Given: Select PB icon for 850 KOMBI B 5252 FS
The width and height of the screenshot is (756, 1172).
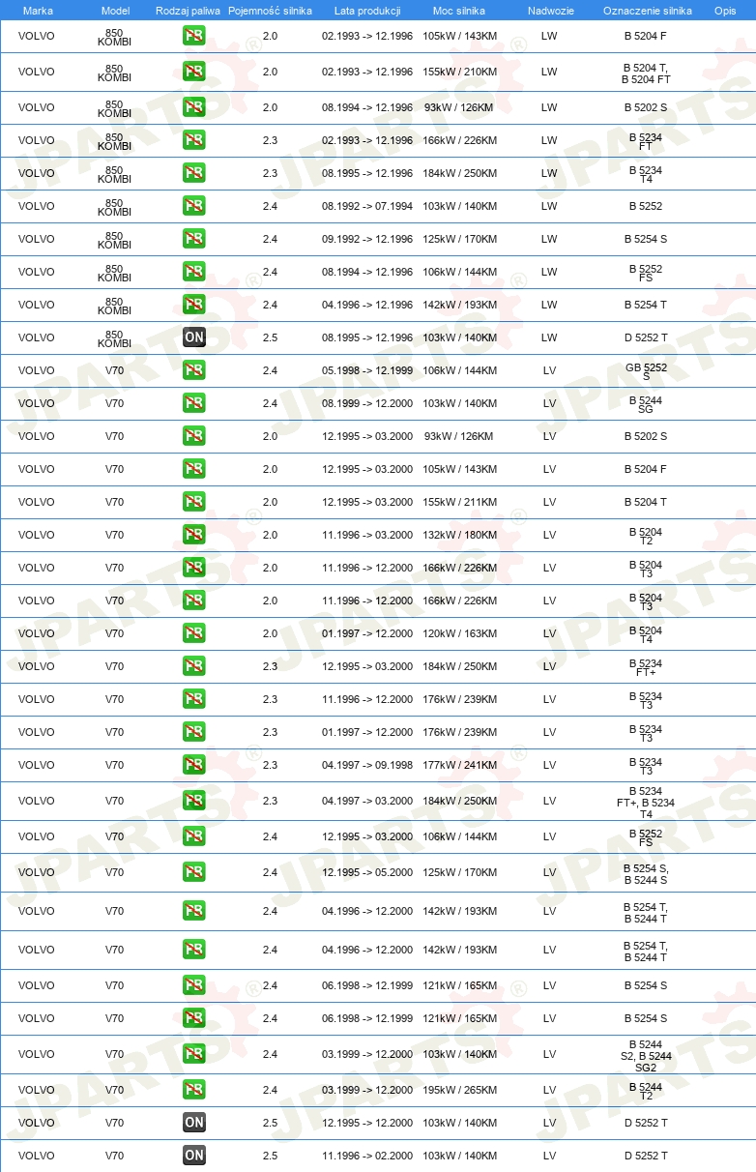Looking at the screenshot, I should tap(193, 272).
